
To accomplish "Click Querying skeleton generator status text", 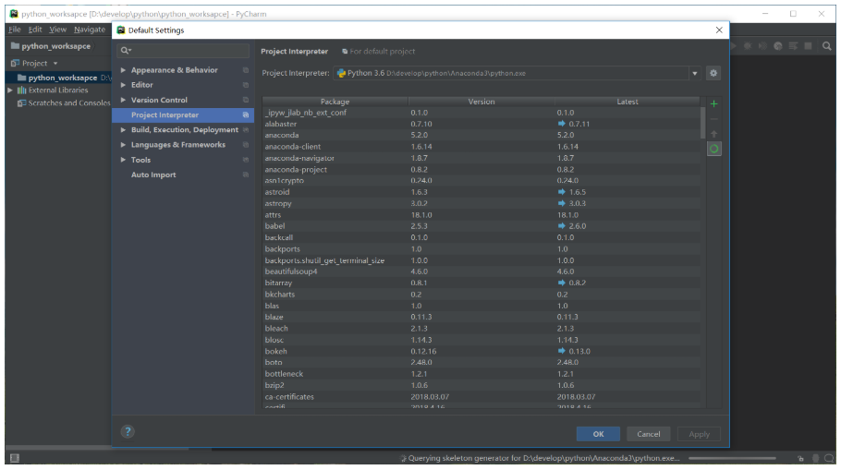I will 543,458.
